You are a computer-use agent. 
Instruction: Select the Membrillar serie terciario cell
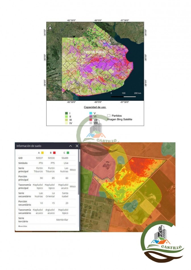pos(62,220)
